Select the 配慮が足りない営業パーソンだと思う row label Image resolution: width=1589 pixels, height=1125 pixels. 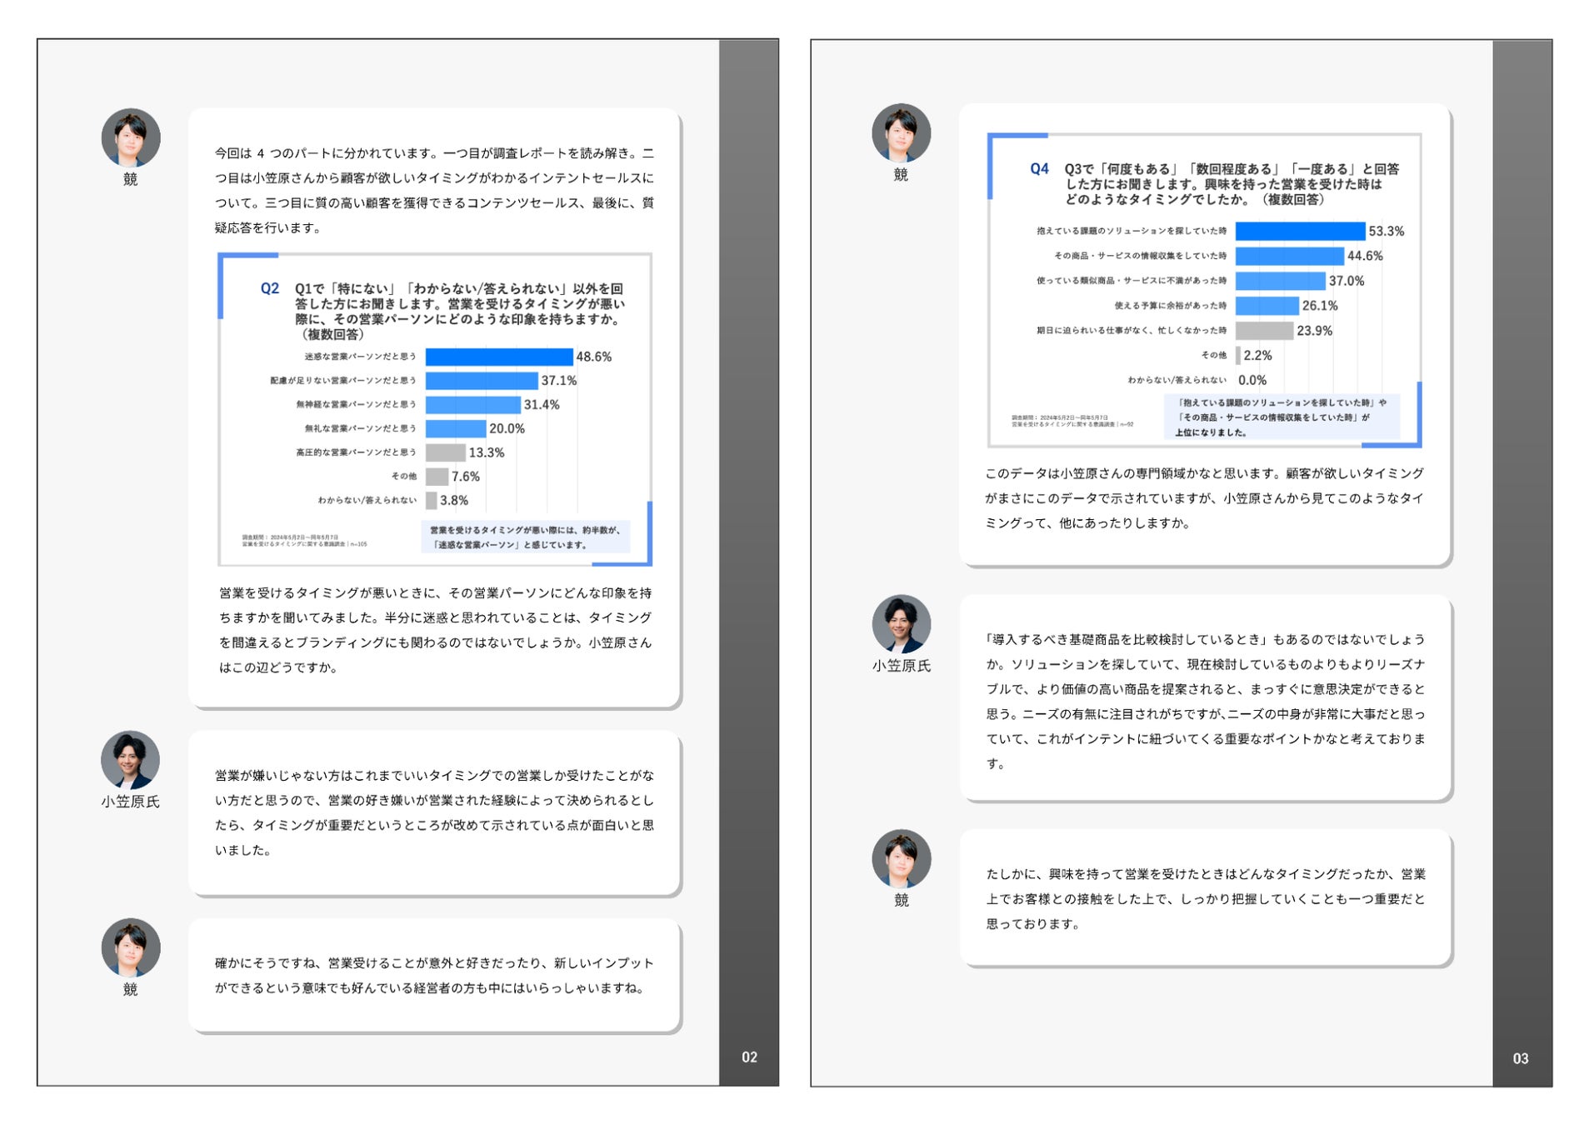pos(343,381)
